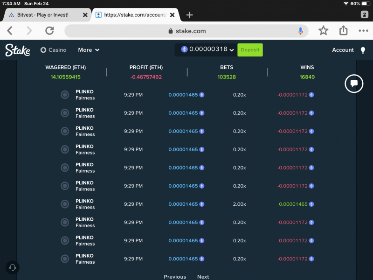This screenshot has height=280, width=373.
Task: Tap the stake.com address bar
Action: click(x=186, y=31)
